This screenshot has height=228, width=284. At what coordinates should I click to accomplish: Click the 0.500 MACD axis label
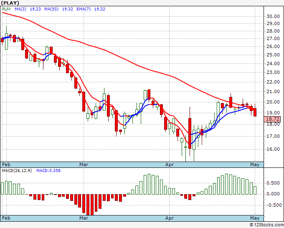pos(273,183)
